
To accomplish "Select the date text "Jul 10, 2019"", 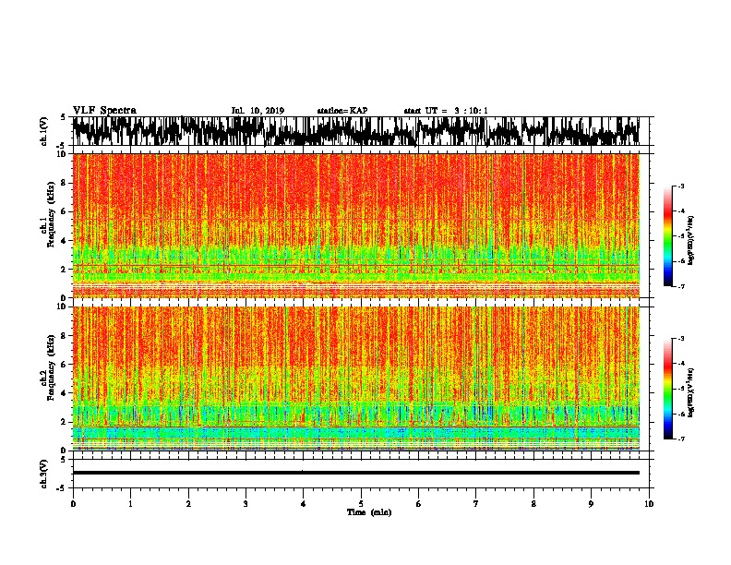I will (258, 111).
